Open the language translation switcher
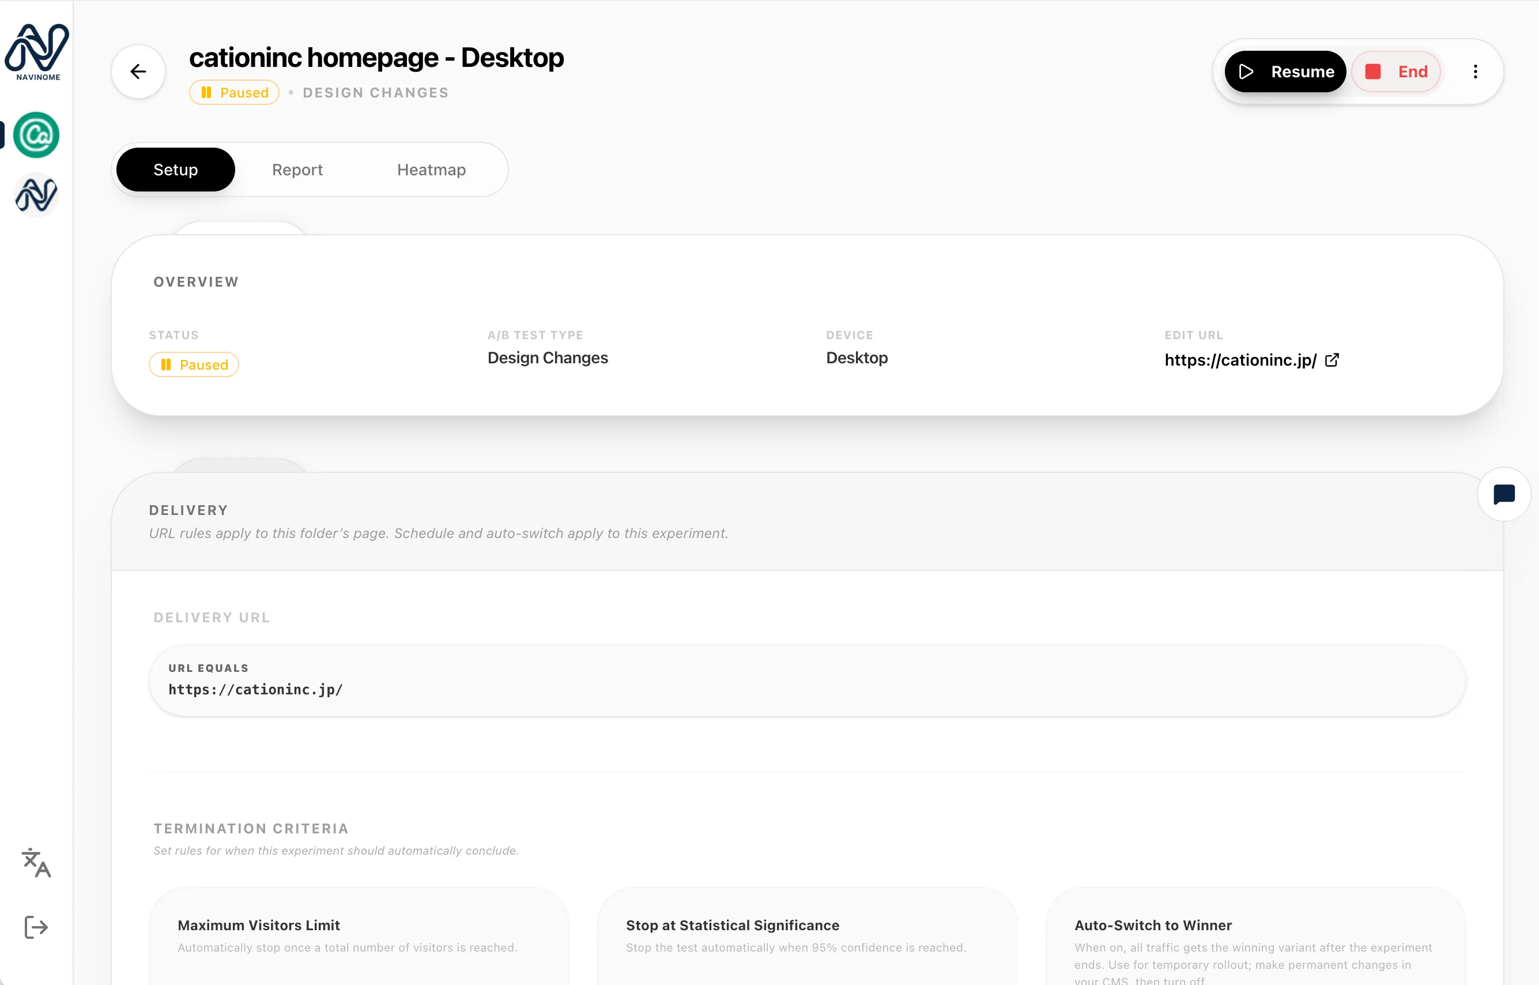This screenshot has width=1539, height=985. pos(36,863)
